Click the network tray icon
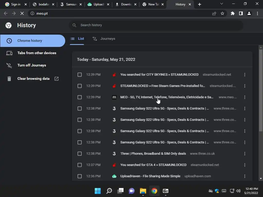The image size is (263, 197). (x=232, y=191)
